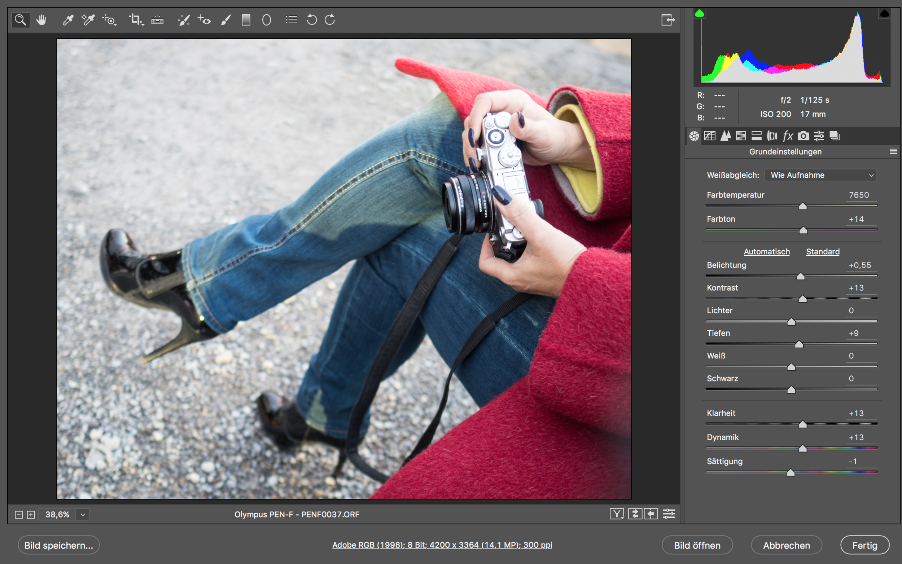Image resolution: width=902 pixels, height=564 pixels.
Task: Click the Bild öffnen button
Action: [697, 545]
